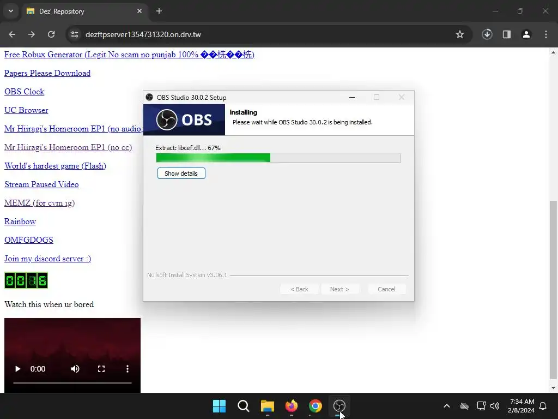
Task: Open Free Robux Generator link
Action: [x=129, y=55]
